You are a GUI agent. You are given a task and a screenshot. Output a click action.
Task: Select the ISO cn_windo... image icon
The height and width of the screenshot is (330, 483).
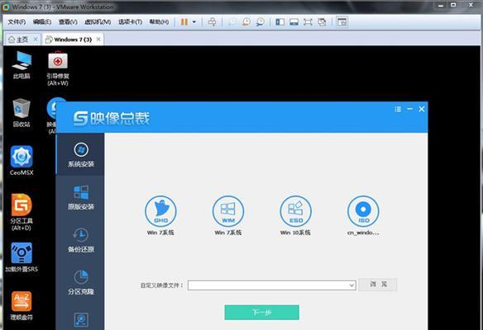363,211
